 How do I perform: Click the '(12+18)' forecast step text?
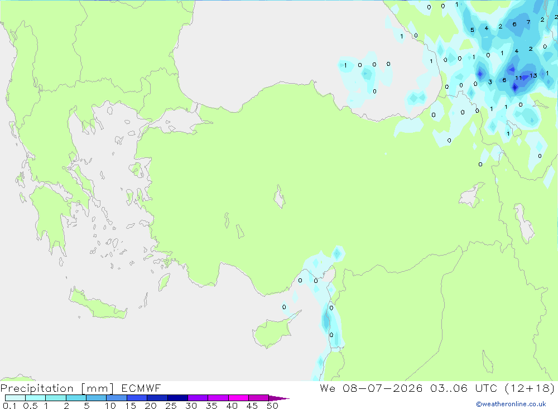pos(530,388)
